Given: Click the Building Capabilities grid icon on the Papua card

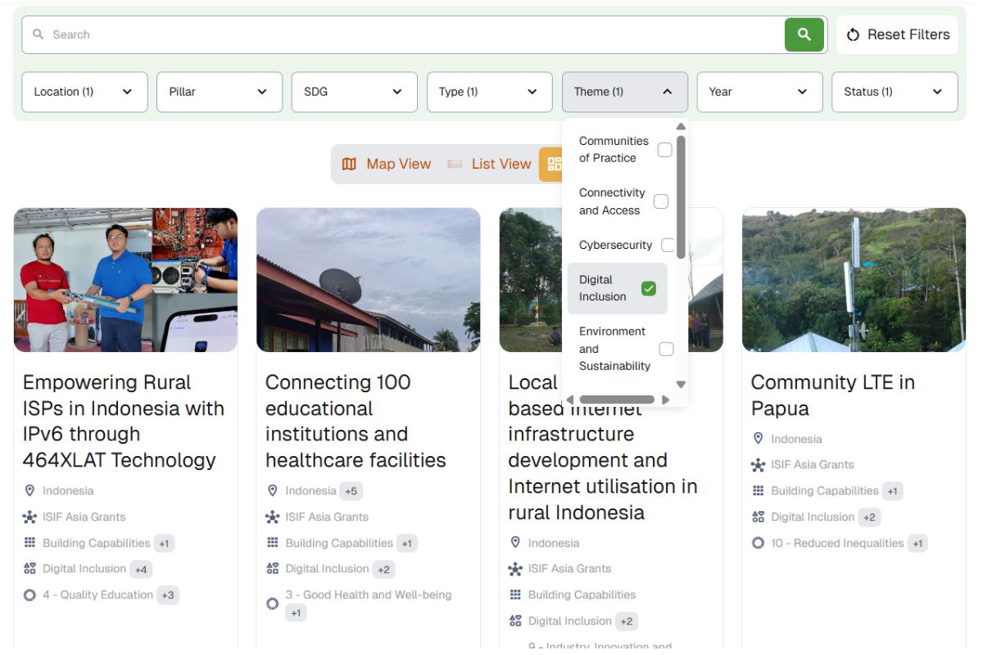Looking at the screenshot, I should (x=758, y=490).
